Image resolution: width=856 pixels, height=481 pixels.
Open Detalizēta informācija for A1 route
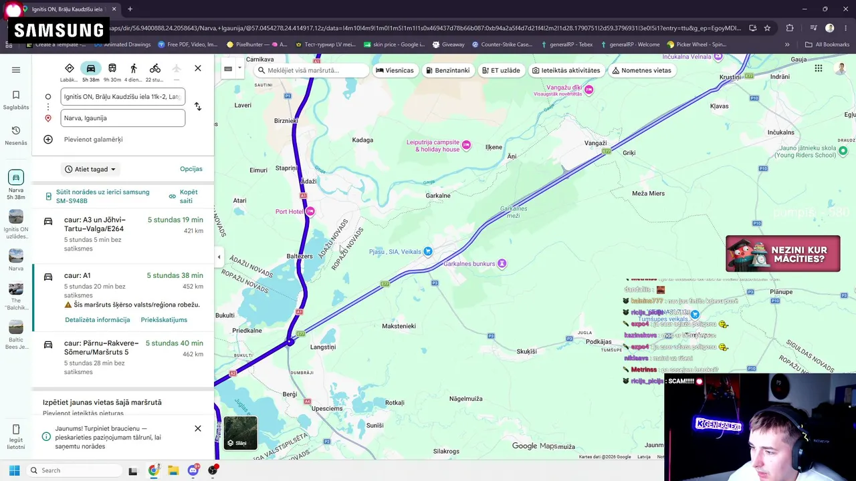point(98,320)
